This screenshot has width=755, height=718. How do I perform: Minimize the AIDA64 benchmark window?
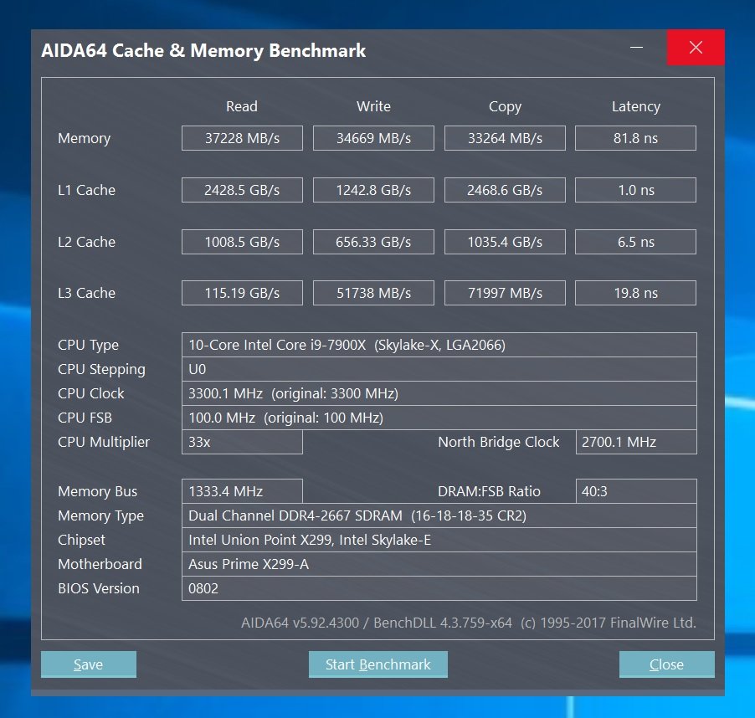[636, 47]
